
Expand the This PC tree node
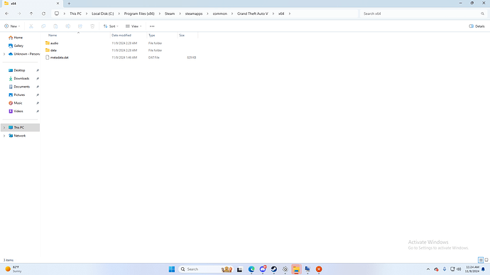(x=4, y=128)
